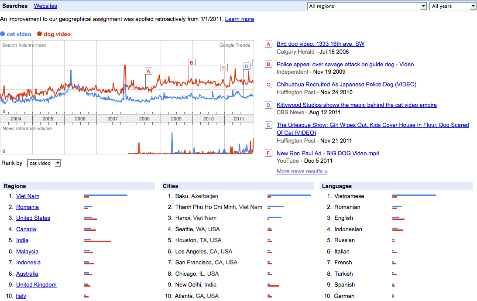The width and height of the screenshot is (477, 301).
Task: Open the All years dropdown
Action: tap(453, 6)
